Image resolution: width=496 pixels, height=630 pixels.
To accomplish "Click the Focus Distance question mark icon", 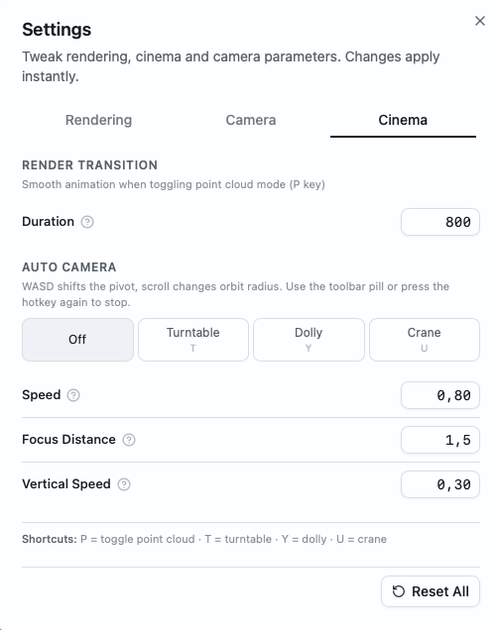I will tap(129, 440).
